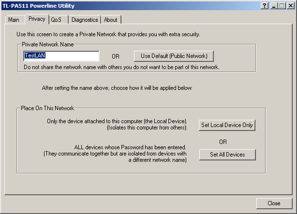Click the Private Network Name text field
Image resolution: width=297 pixels, height=214 pixels.
61,56
